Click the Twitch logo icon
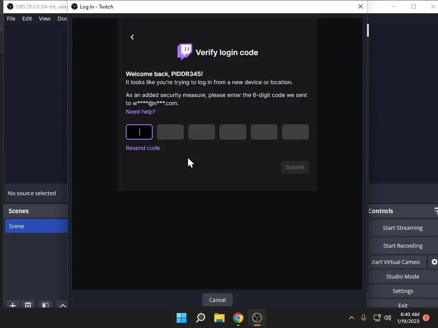 pyautogui.click(x=185, y=52)
